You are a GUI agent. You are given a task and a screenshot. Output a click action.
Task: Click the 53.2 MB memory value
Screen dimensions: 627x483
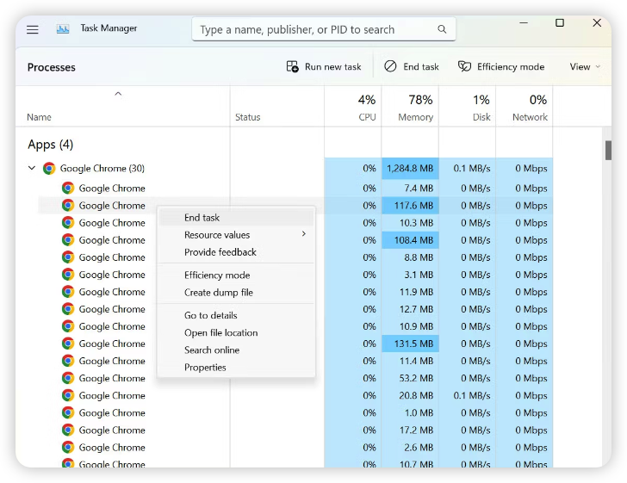click(x=416, y=378)
